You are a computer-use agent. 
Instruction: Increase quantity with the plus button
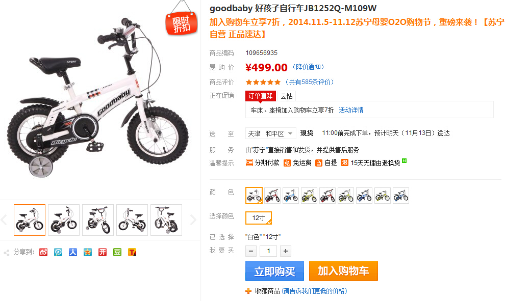285,251
